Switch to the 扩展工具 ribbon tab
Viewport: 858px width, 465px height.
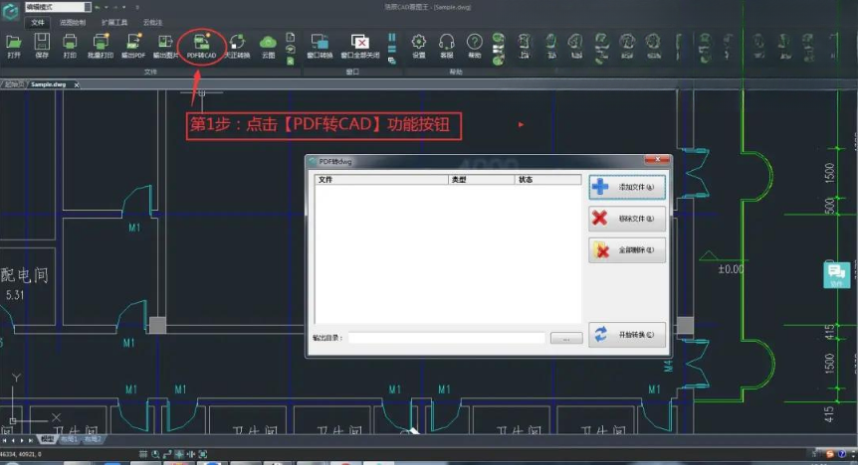click(x=114, y=23)
